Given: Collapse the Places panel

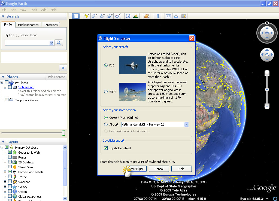Looking at the screenshot, I should 3,77.
